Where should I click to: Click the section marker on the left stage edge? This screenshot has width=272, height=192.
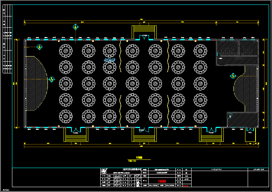[x=51, y=79]
